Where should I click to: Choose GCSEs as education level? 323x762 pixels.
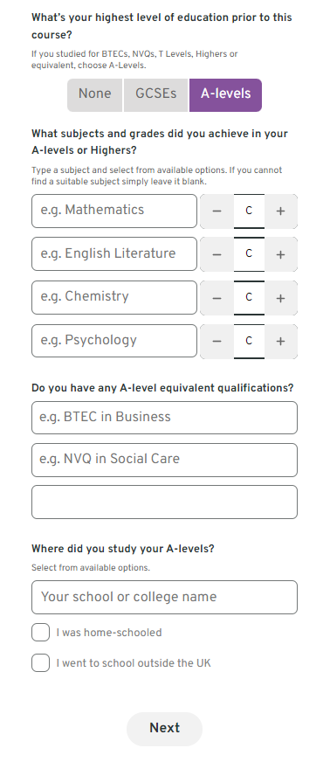pyautogui.click(x=156, y=95)
